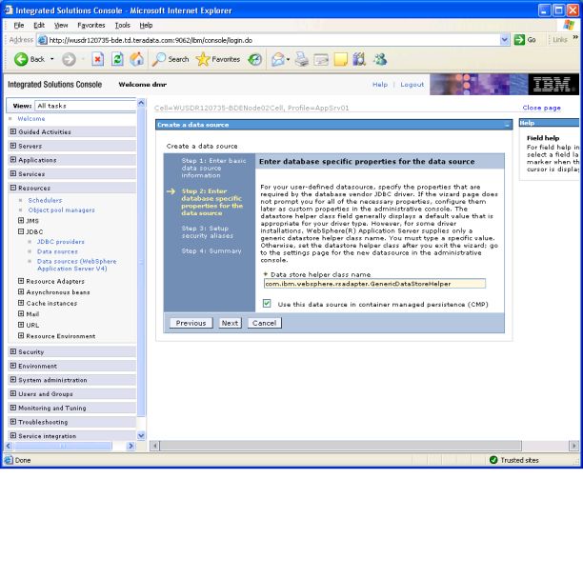Image resolution: width=583 pixels, height=579 pixels.
Task: Open the File menu
Action: tap(19, 26)
